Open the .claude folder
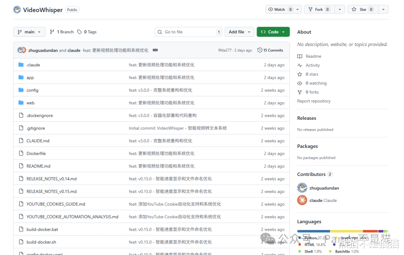Screen dimensions: 404x255 point(33,65)
